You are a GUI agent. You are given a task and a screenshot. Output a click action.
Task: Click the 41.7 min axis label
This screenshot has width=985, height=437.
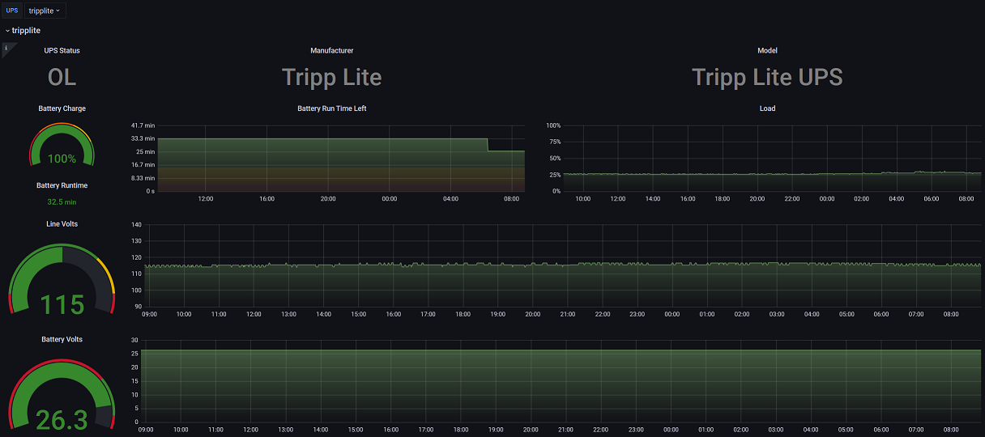tap(143, 125)
